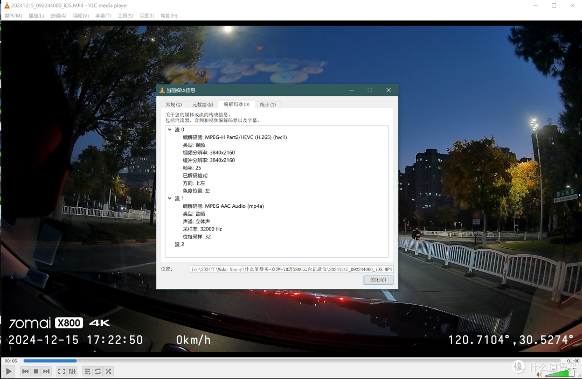The width and height of the screenshot is (582, 379).
Task: Maximize the VLC main window
Action: pos(554,5)
